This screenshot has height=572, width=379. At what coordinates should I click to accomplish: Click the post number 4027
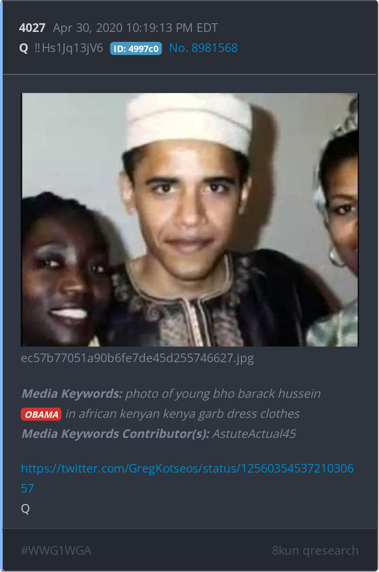(x=32, y=28)
